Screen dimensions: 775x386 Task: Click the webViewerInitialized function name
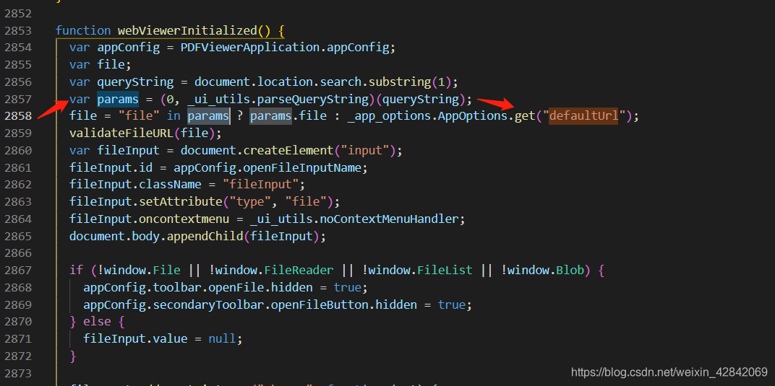[187, 30]
